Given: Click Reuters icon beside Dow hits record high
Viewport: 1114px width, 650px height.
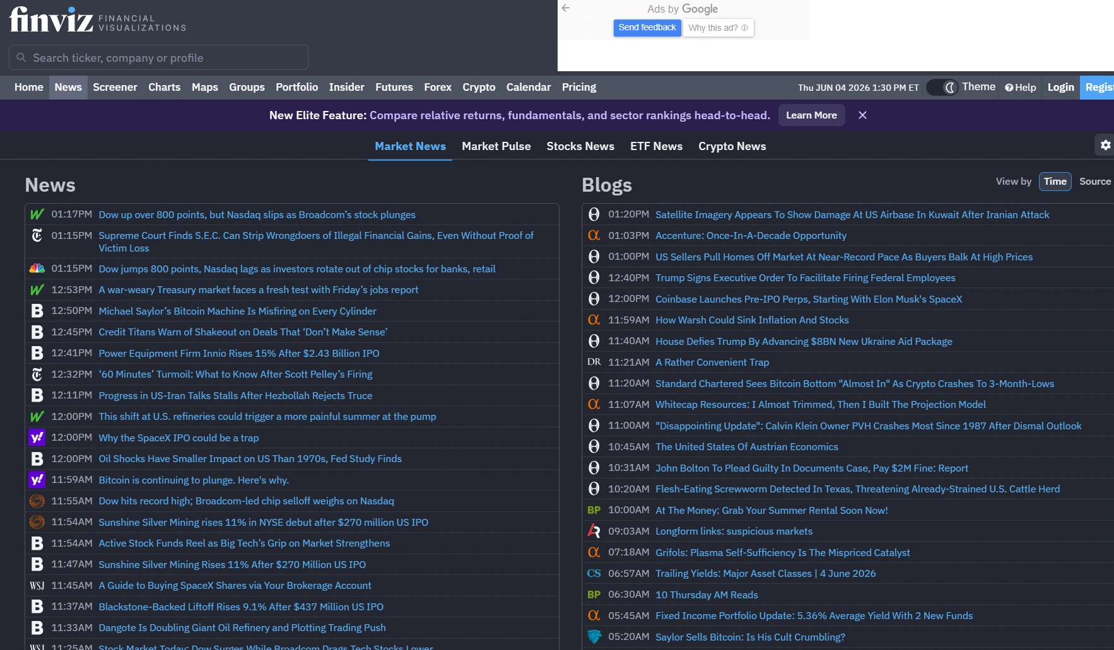Looking at the screenshot, I should click(37, 501).
